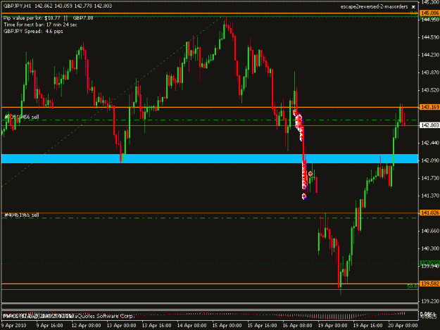
Task: Click the 140.300 price scale label
Action: 429,248
